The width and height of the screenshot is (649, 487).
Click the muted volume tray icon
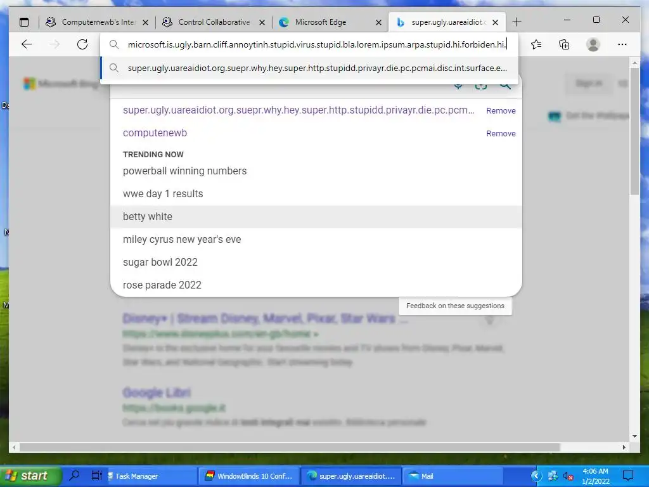pyautogui.click(x=568, y=476)
